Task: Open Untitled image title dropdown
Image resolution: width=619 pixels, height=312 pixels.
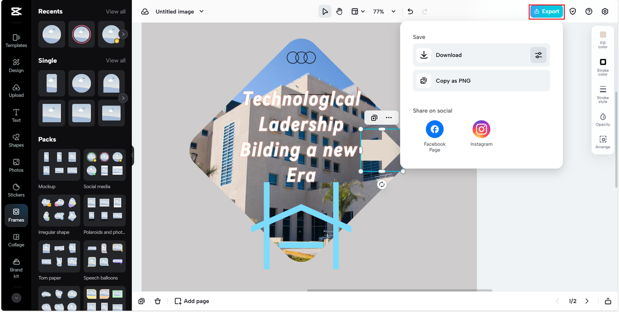Action: [x=179, y=12]
